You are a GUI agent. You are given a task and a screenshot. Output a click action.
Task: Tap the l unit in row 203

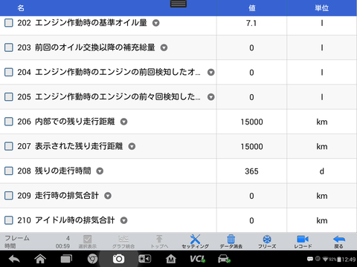(x=322, y=47)
